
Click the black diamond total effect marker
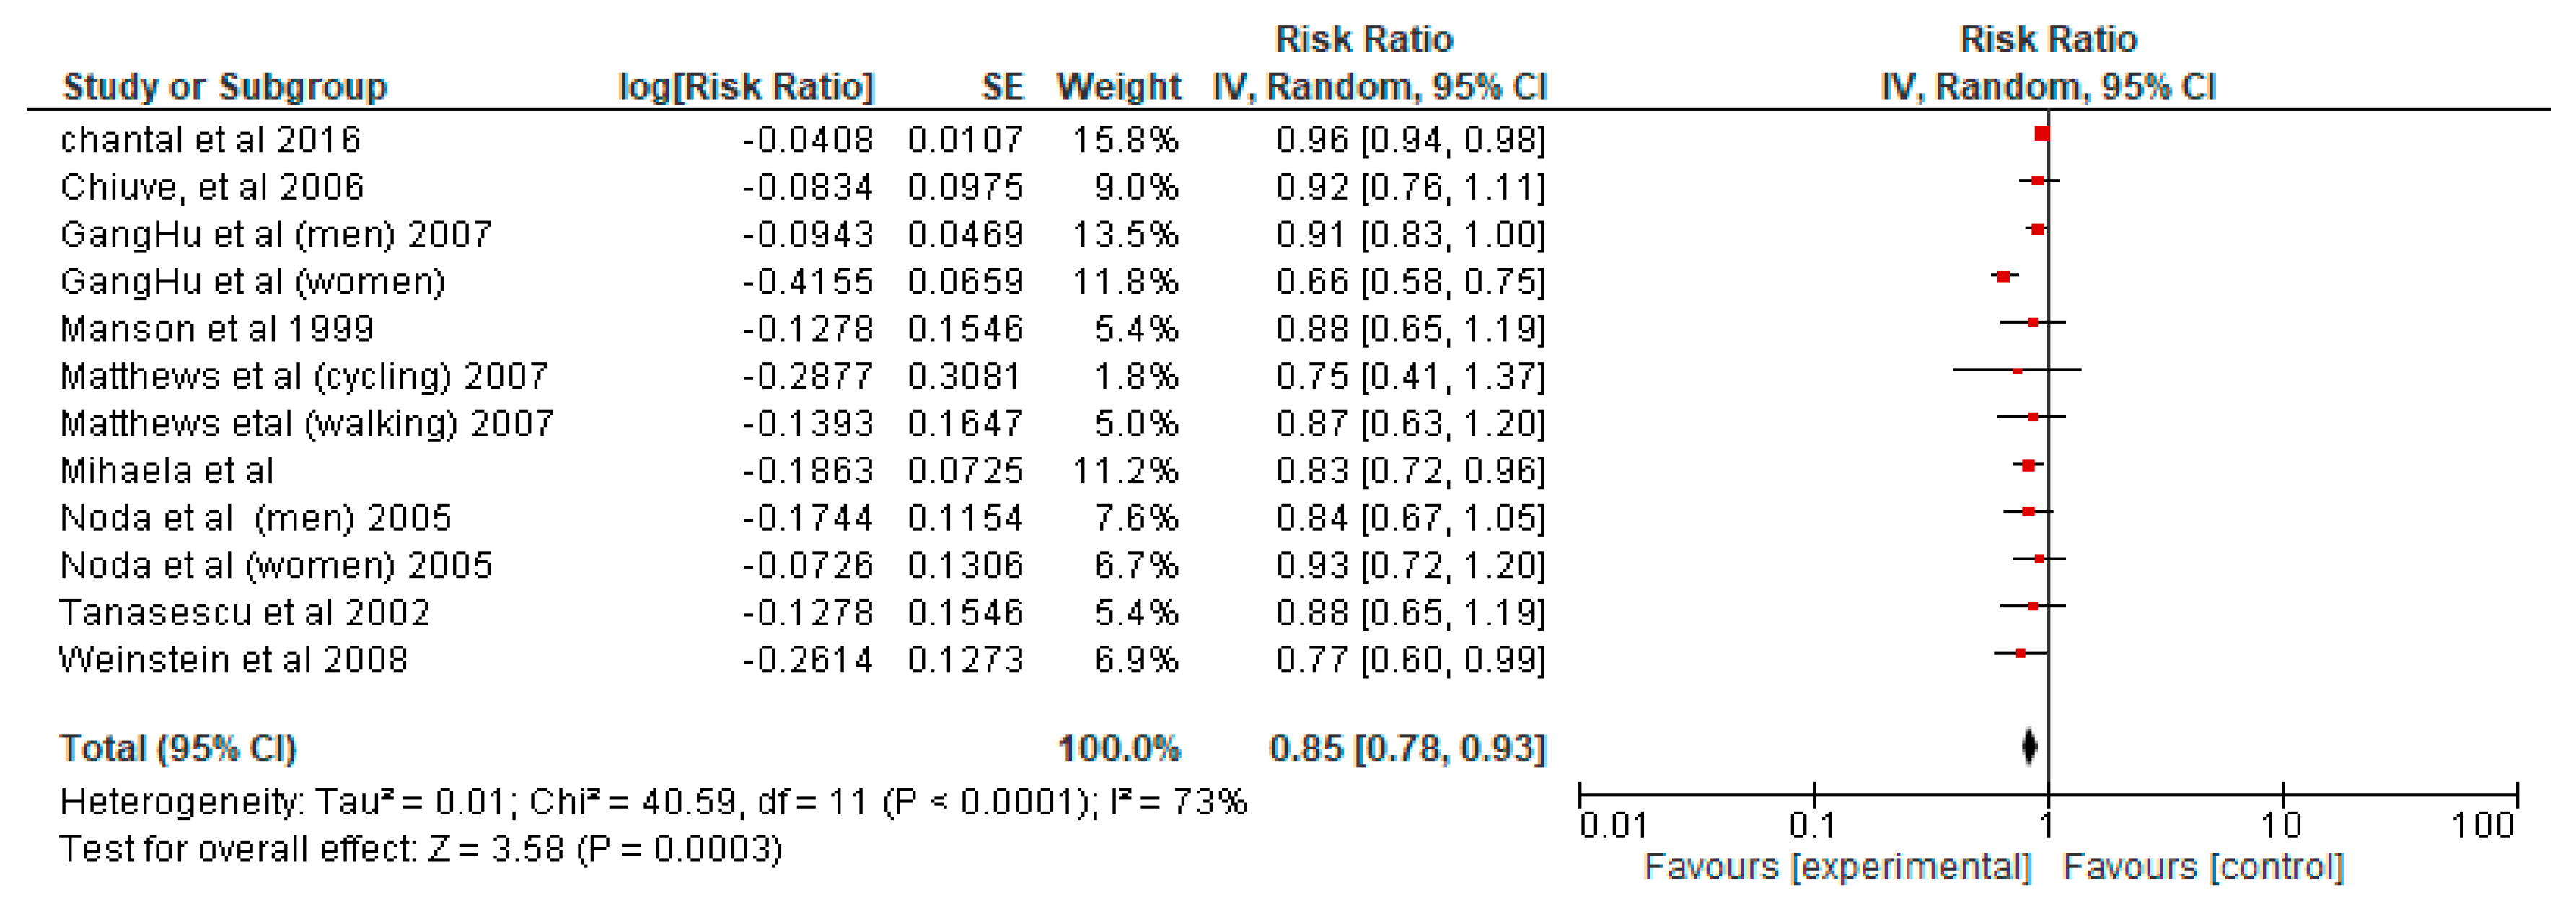coord(2029,747)
